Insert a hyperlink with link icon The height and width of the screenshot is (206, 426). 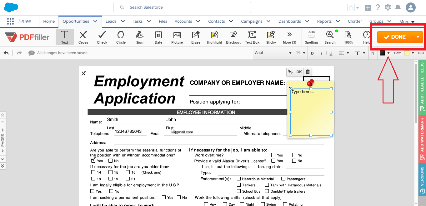point(421,53)
